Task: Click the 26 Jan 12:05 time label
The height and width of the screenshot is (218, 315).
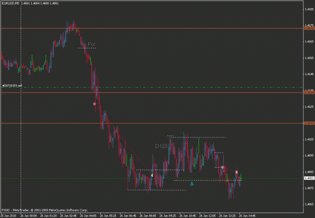Action: 208,216
